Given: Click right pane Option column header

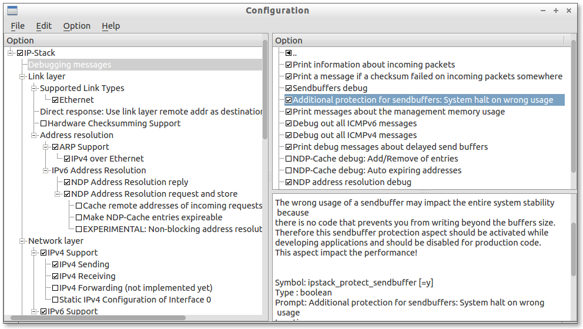Looking at the screenshot, I should point(418,40).
